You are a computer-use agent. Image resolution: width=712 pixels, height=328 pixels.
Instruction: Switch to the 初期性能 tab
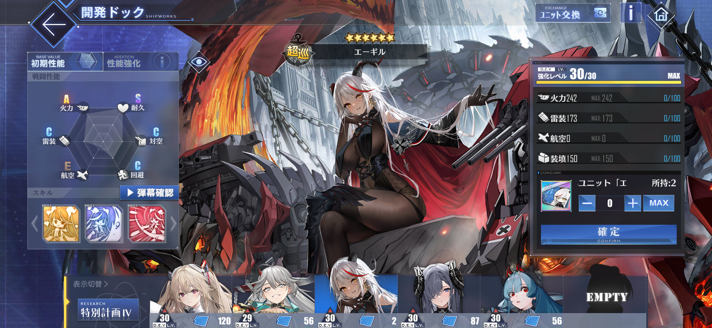65,61
